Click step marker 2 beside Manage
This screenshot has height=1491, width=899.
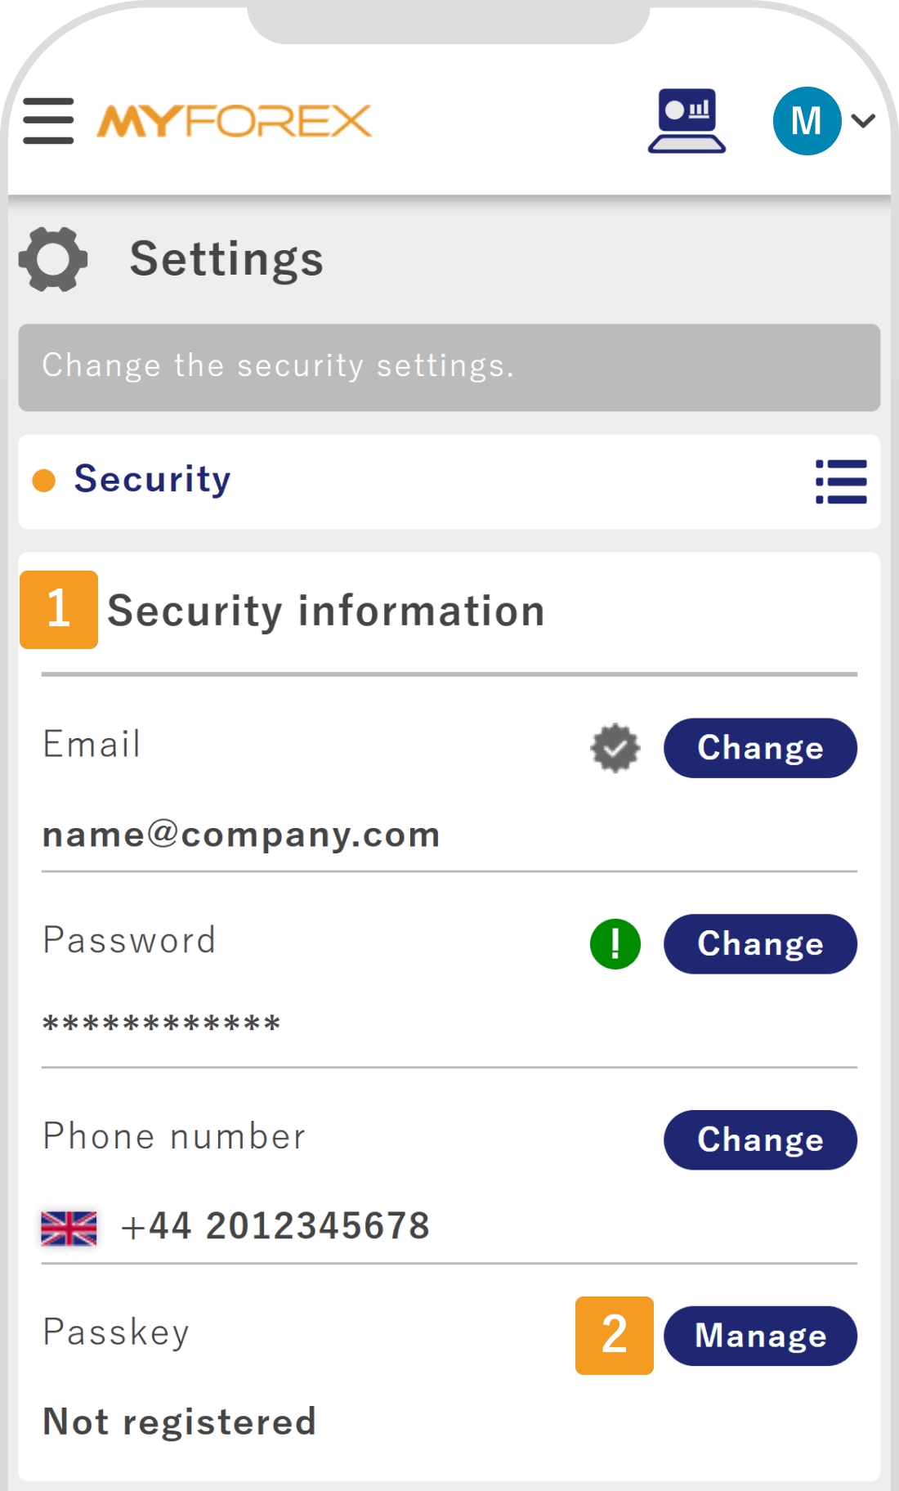(x=614, y=1337)
